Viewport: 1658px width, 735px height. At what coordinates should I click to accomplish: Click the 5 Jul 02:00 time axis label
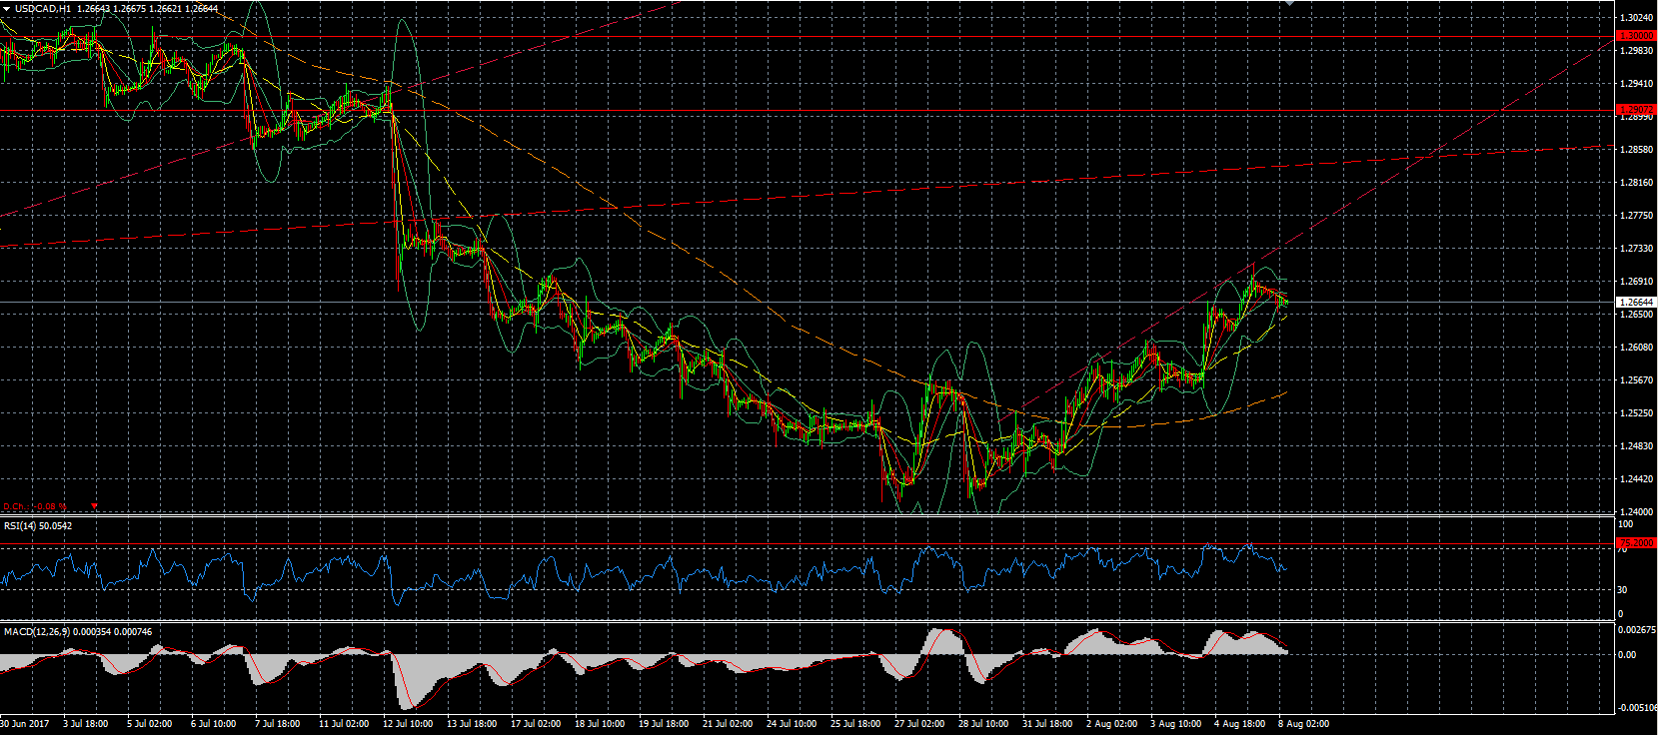click(150, 724)
